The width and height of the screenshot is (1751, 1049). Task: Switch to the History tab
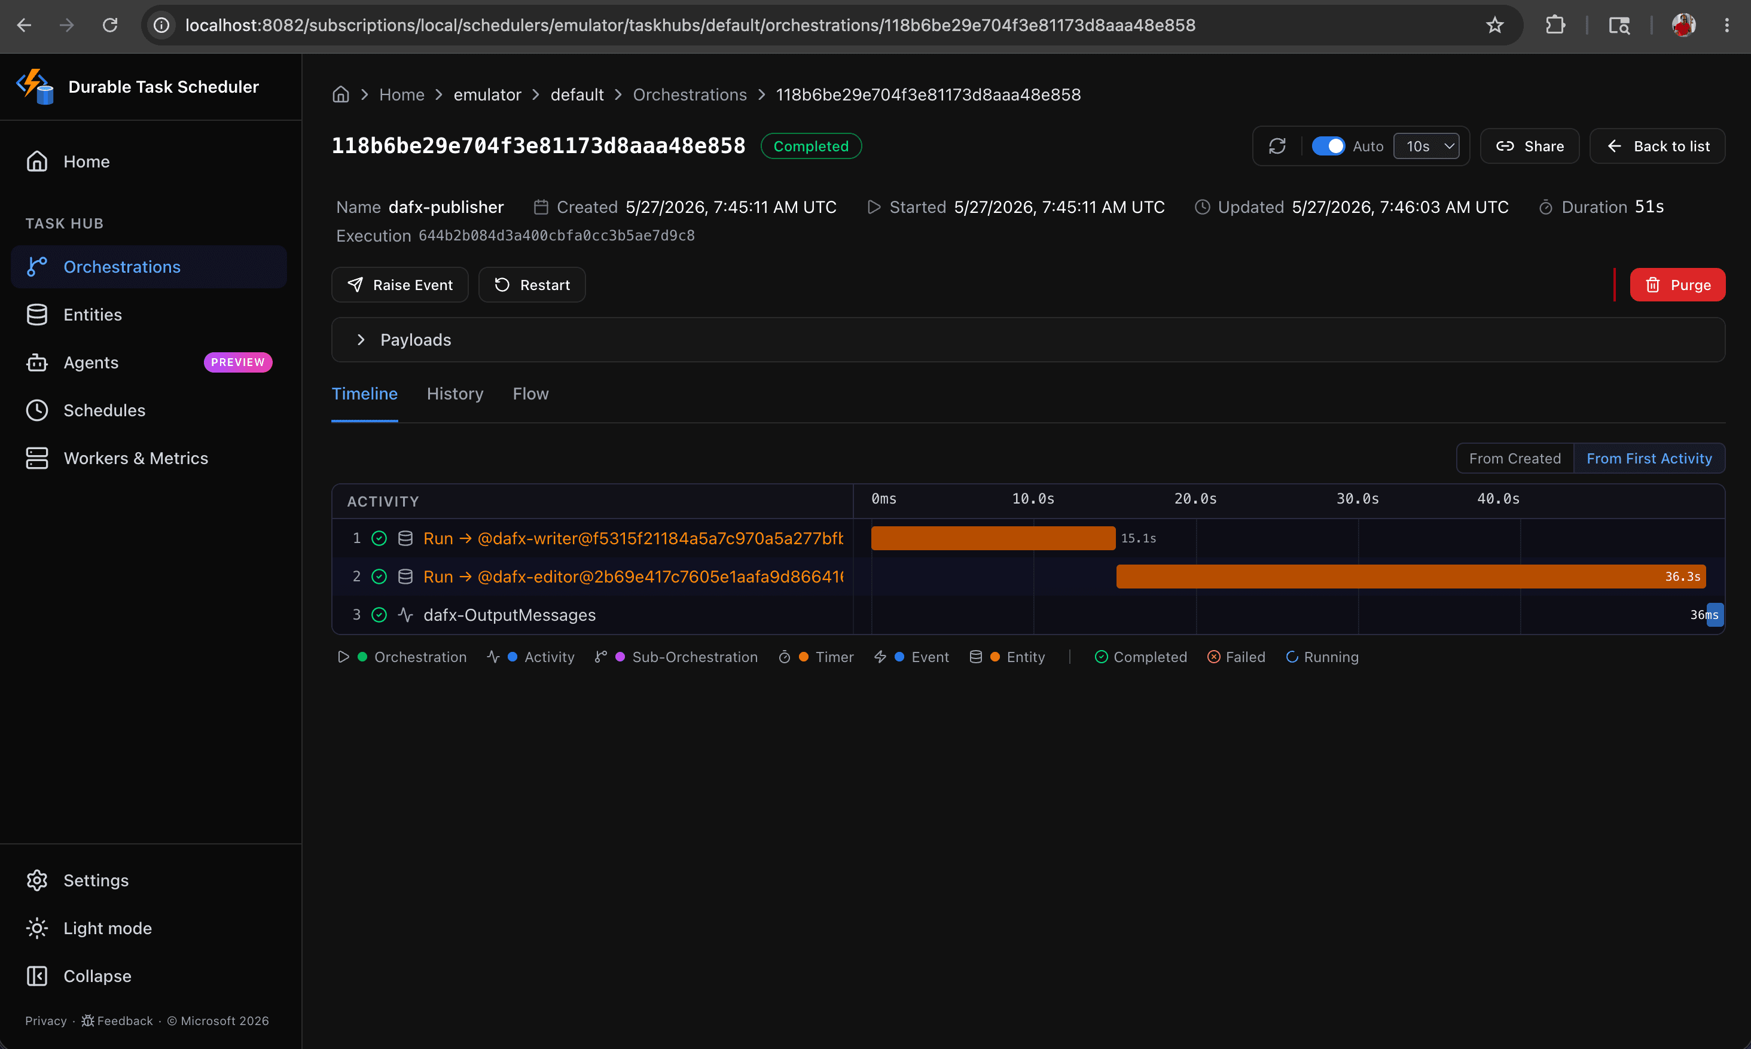[x=455, y=394]
